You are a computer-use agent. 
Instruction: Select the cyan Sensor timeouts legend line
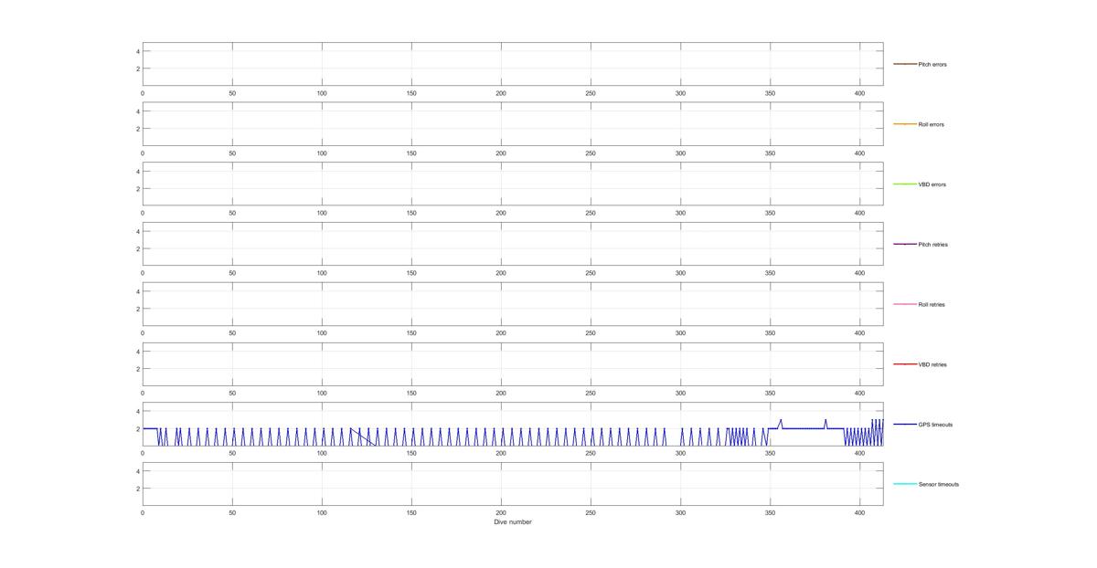point(904,484)
